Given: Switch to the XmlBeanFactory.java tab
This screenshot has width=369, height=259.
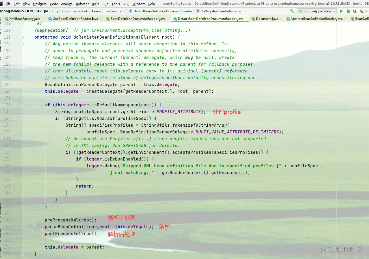Looking at the screenshot, I should pyautogui.click(x=25, y=19).
